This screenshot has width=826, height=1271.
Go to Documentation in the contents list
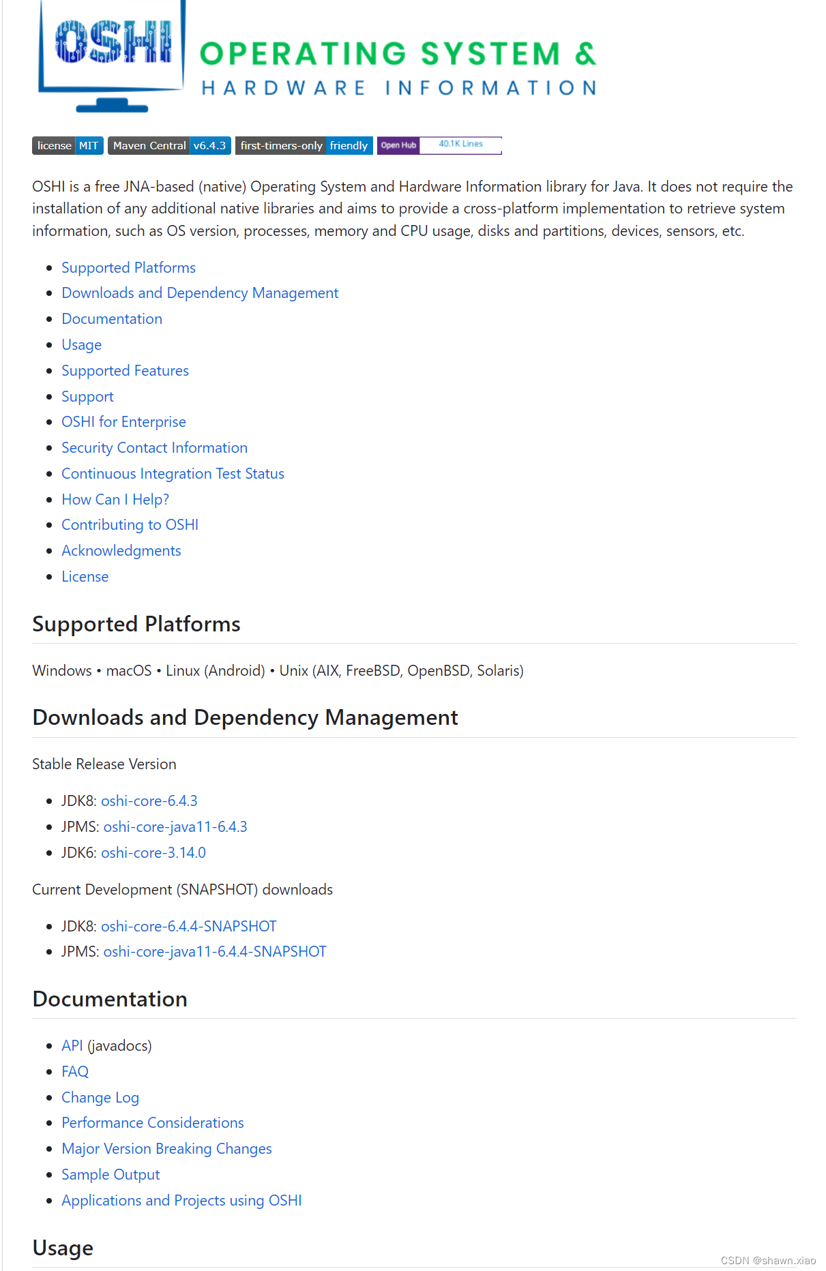coord(112,319)
